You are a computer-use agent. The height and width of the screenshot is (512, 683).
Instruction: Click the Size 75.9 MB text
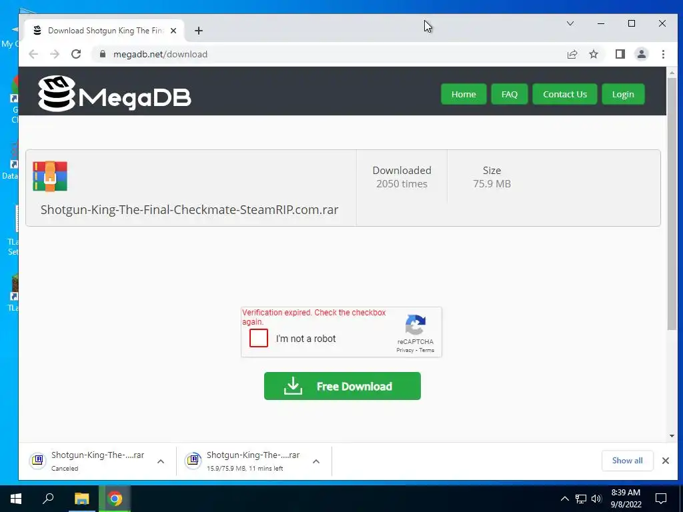pyautogui.click(x=492, y=177)
